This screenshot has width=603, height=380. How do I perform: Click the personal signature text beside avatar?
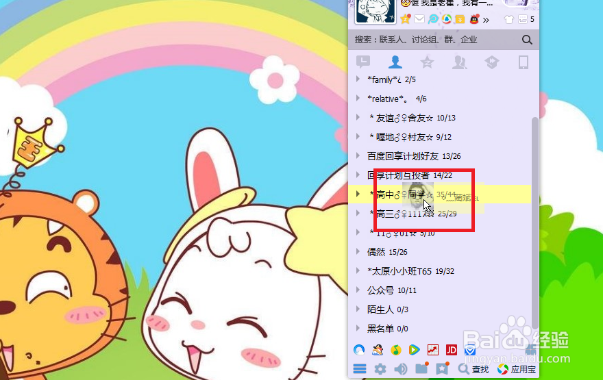[x=447, y=4]
